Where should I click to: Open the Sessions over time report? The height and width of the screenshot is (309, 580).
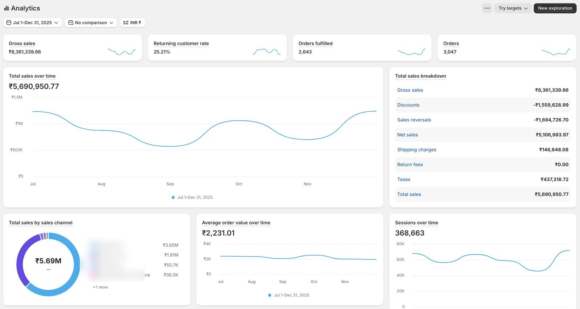[417, 223]
